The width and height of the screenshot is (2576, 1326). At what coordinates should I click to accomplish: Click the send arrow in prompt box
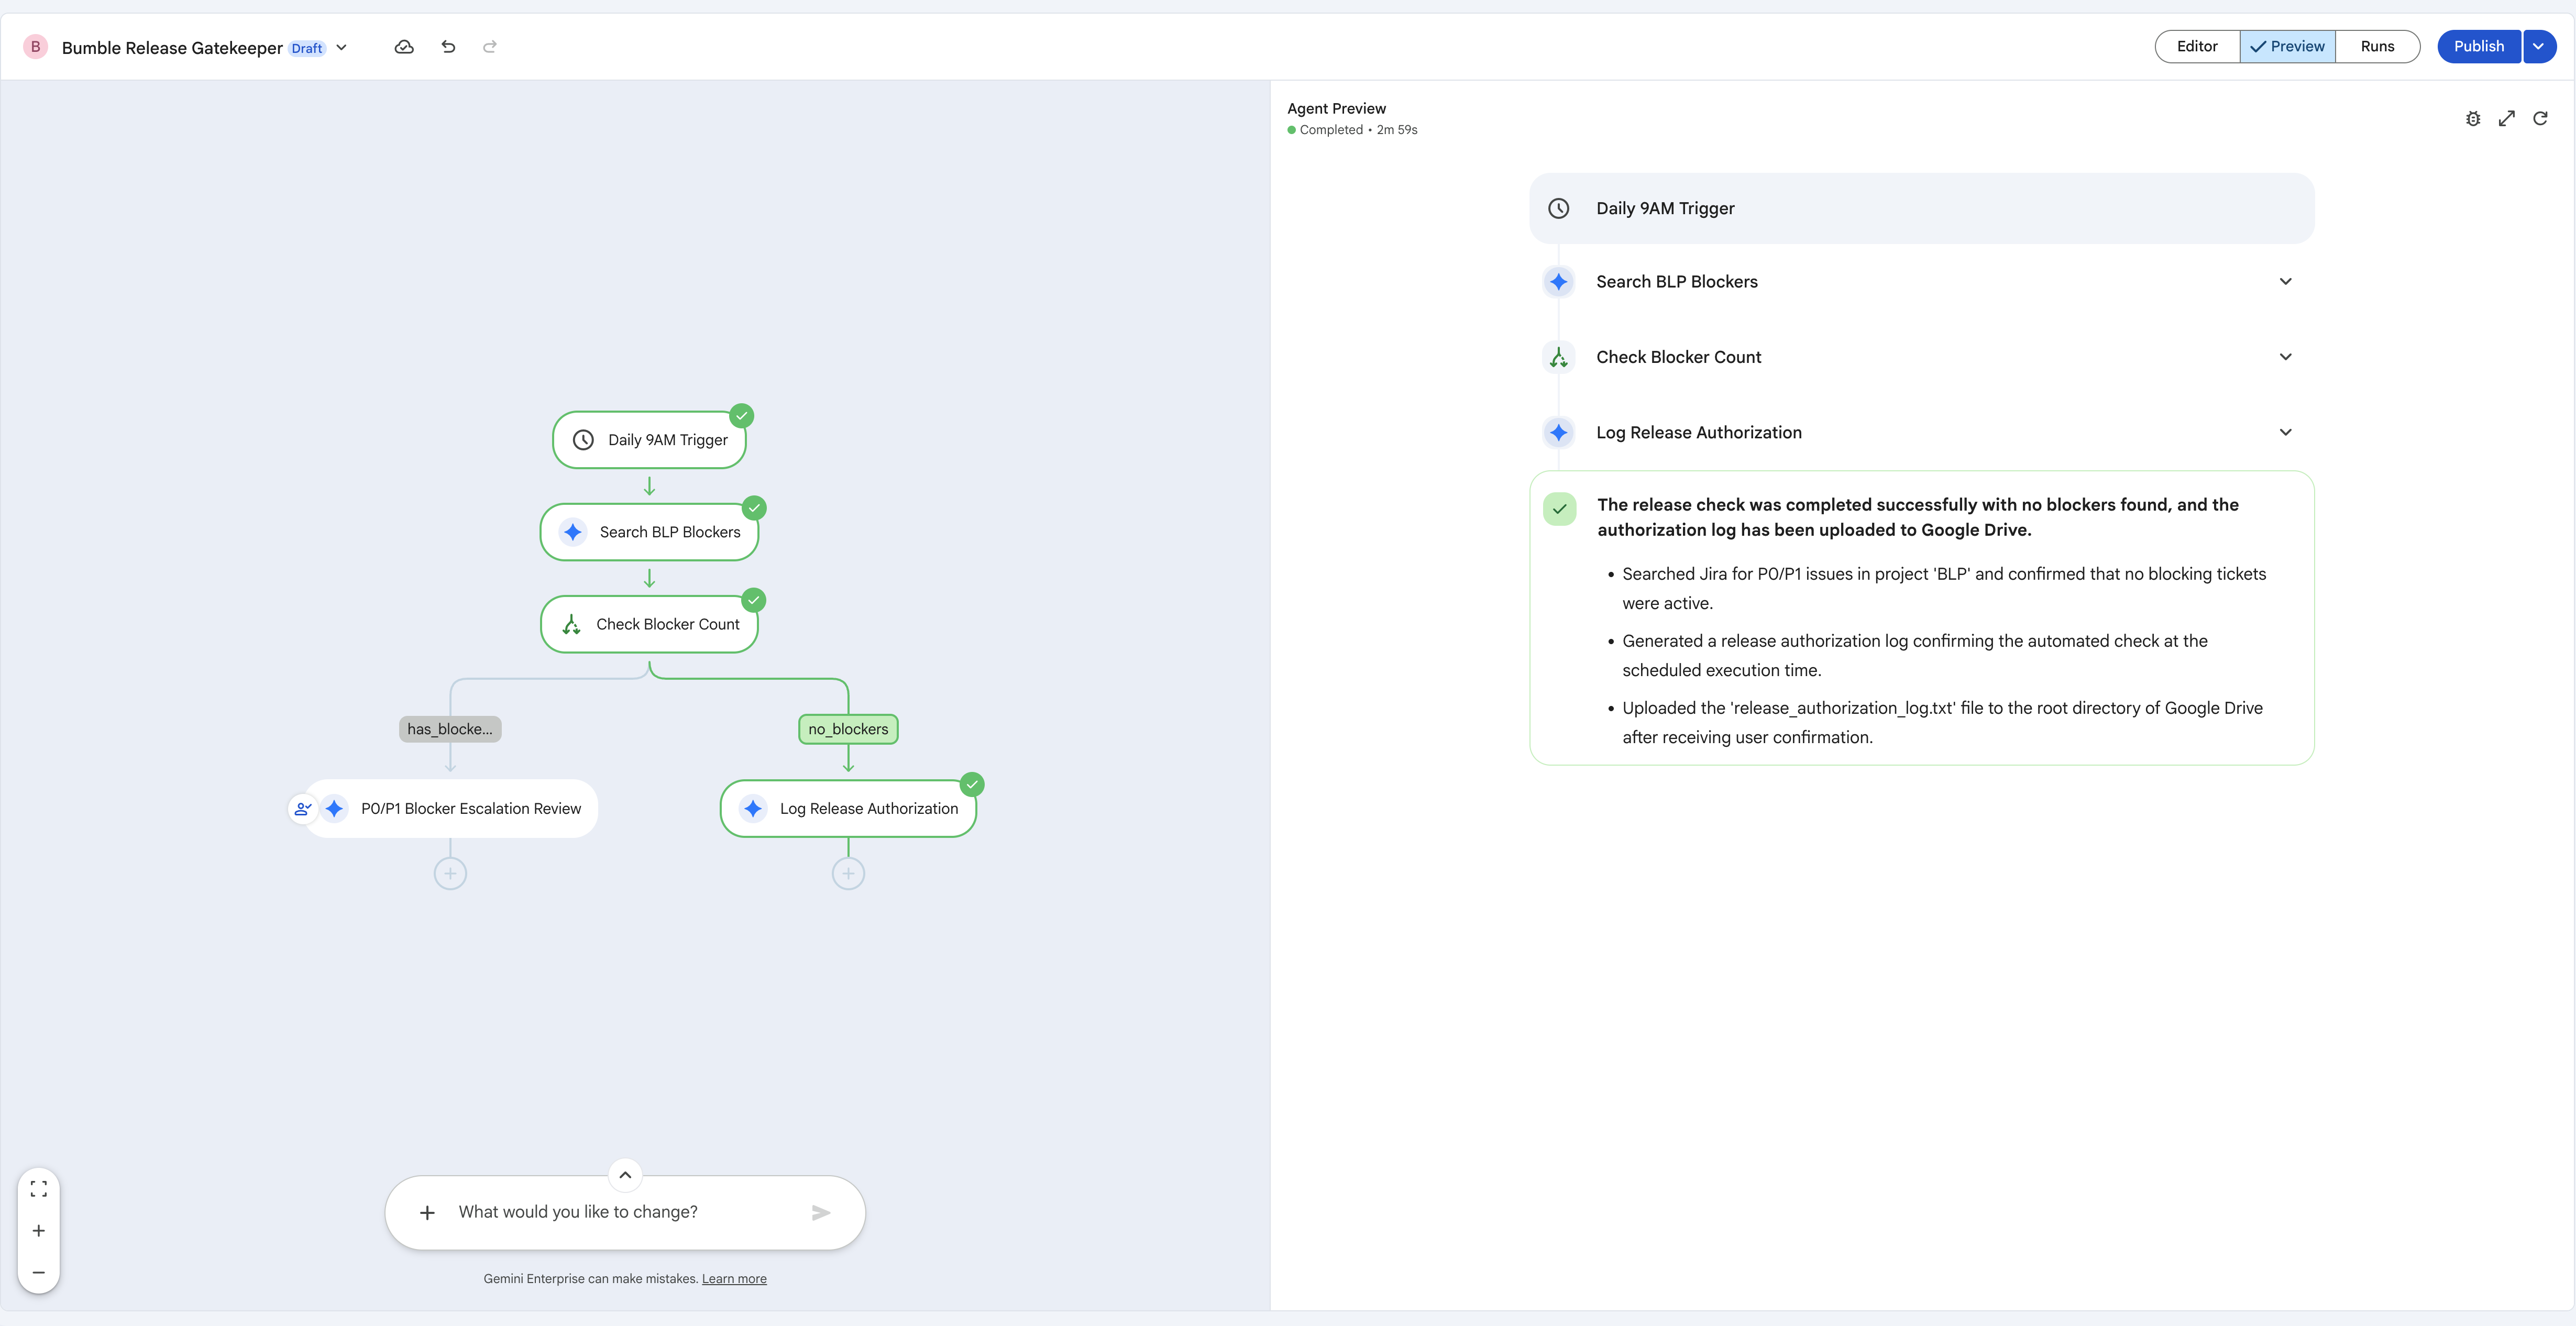[x=821, y=1213]
